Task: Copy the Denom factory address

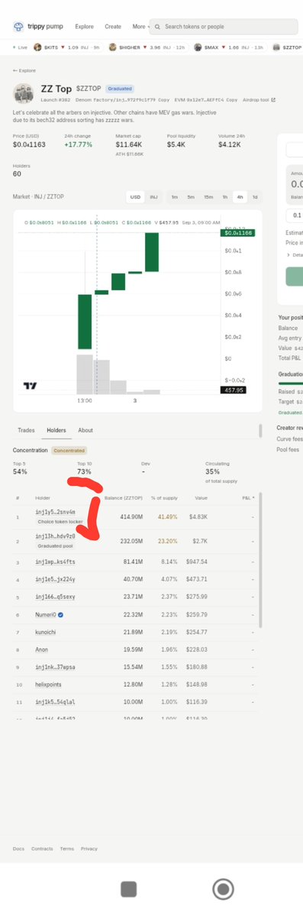Action: (165, 100)
